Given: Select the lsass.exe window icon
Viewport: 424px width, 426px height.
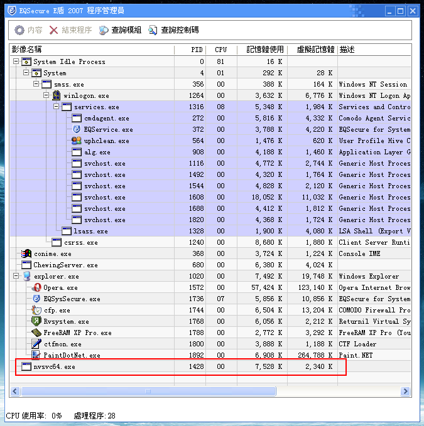Looking at the screenshot, I should click(67, 231).
